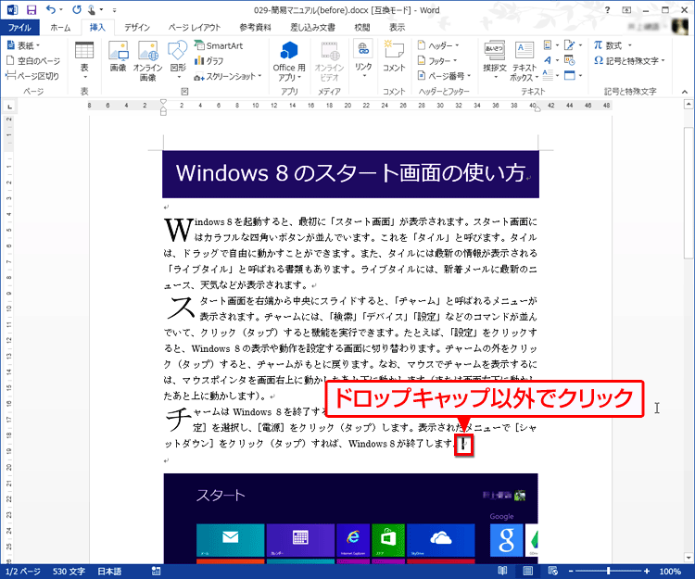Click the touch/mouse mode icon
Image resolution: width=695 pixels, height=579 pixels.
pos(92,10)
